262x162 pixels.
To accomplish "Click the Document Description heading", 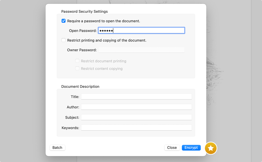I will [80, 87].
